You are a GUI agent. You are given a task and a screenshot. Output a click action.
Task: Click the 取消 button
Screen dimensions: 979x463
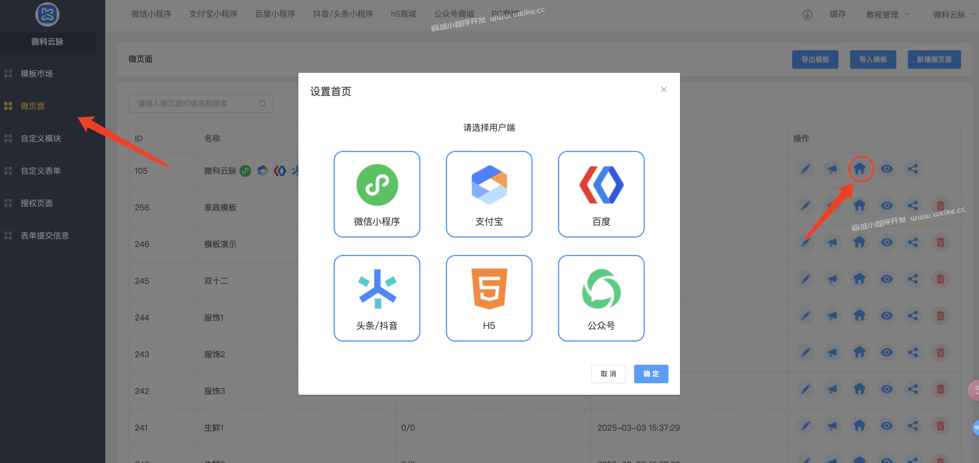pos(608,374)
